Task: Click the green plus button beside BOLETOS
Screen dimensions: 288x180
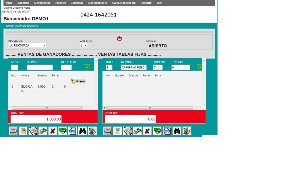Action: [x=87, y=67]
